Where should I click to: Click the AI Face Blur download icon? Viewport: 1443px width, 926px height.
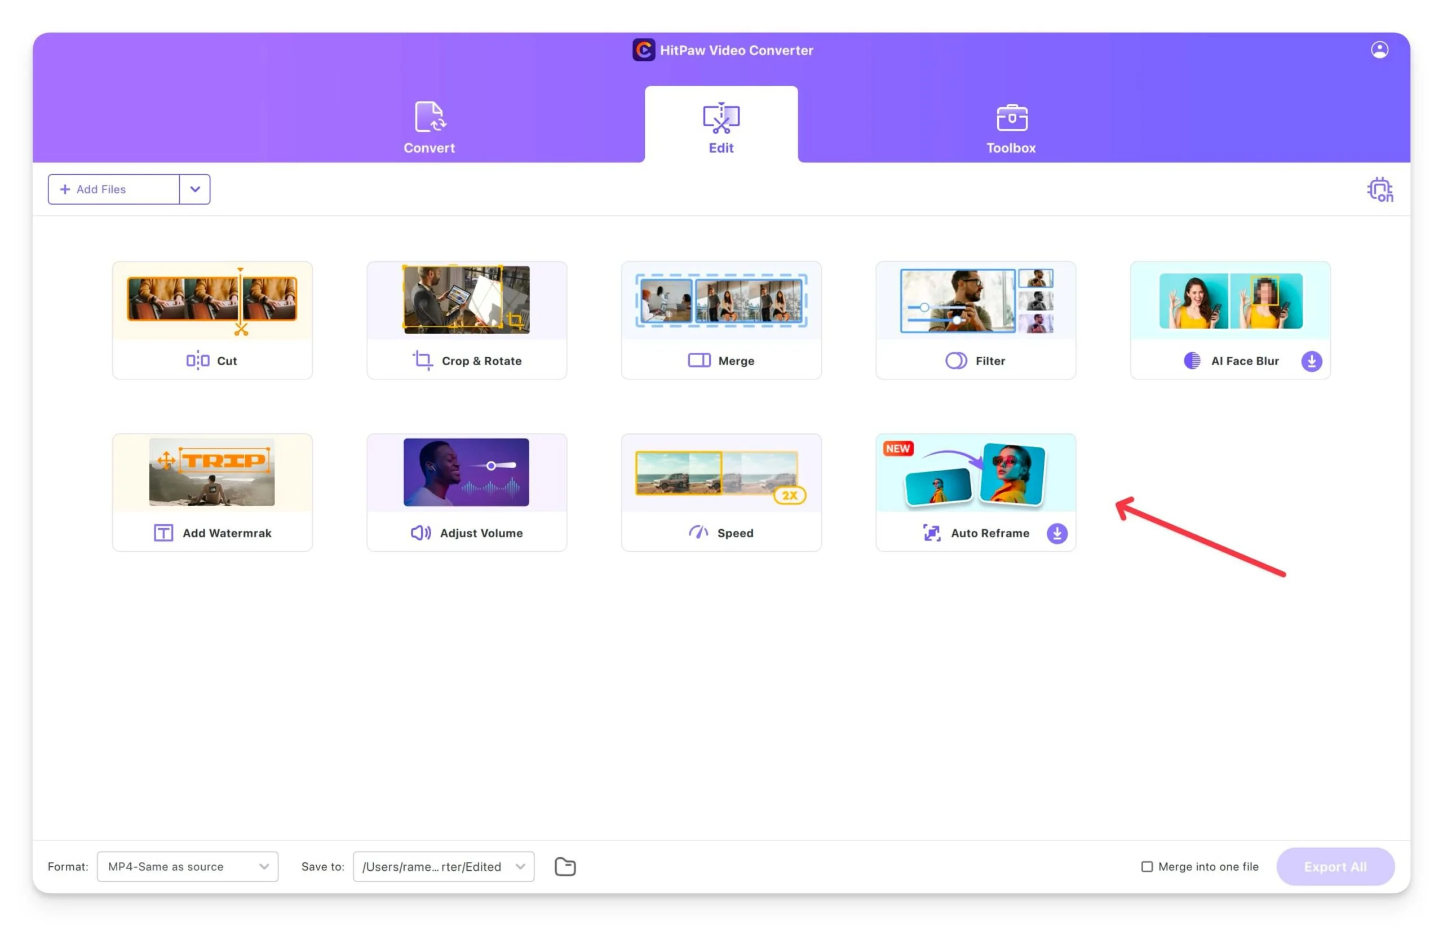[1311, 361]
